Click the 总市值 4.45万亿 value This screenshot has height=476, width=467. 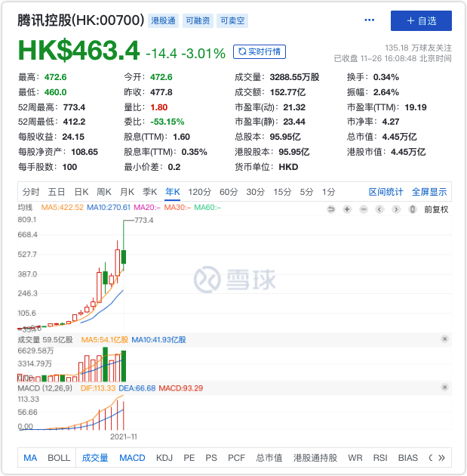click(399, 137)
